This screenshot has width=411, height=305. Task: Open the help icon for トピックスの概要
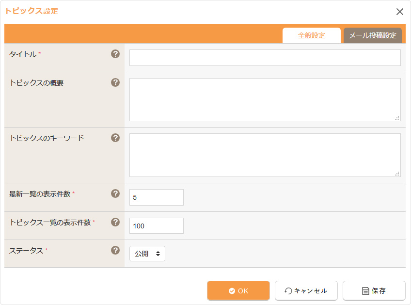click(115, 82)
